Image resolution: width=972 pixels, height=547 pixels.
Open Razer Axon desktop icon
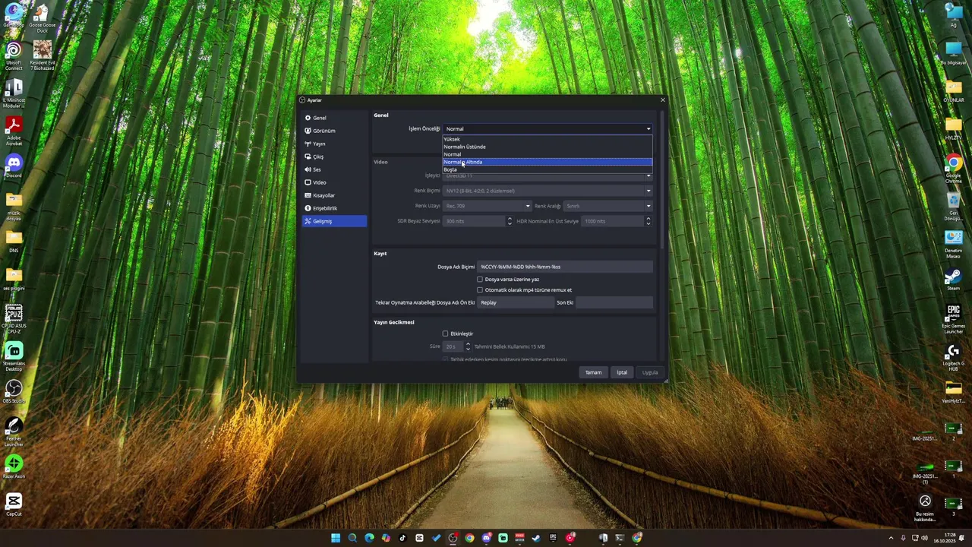point(14,466)
